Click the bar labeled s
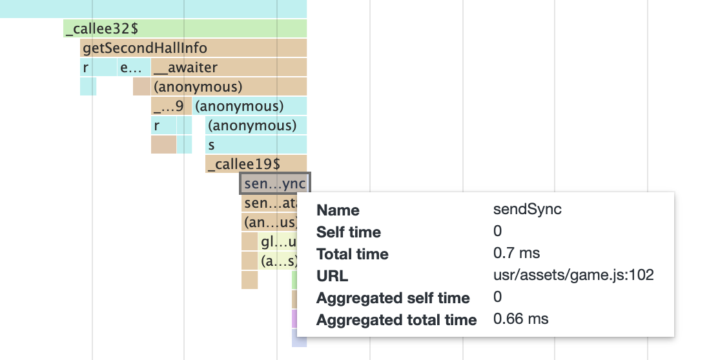The height and width of the screenshot is (360, 709). [x=256, y=145]
